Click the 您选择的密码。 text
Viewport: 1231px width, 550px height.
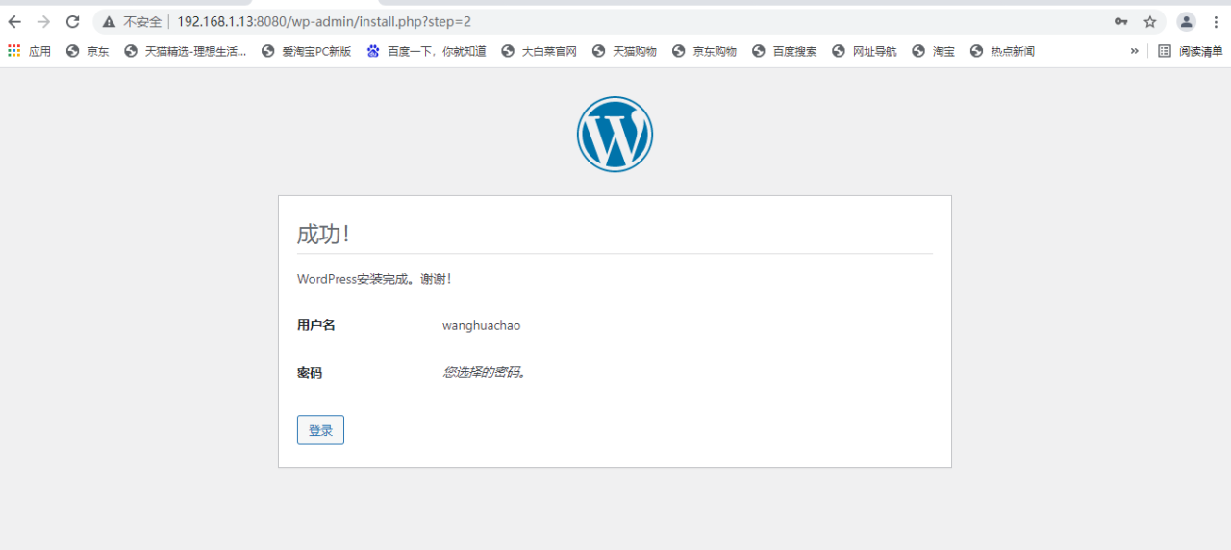[x=485, y=372]
